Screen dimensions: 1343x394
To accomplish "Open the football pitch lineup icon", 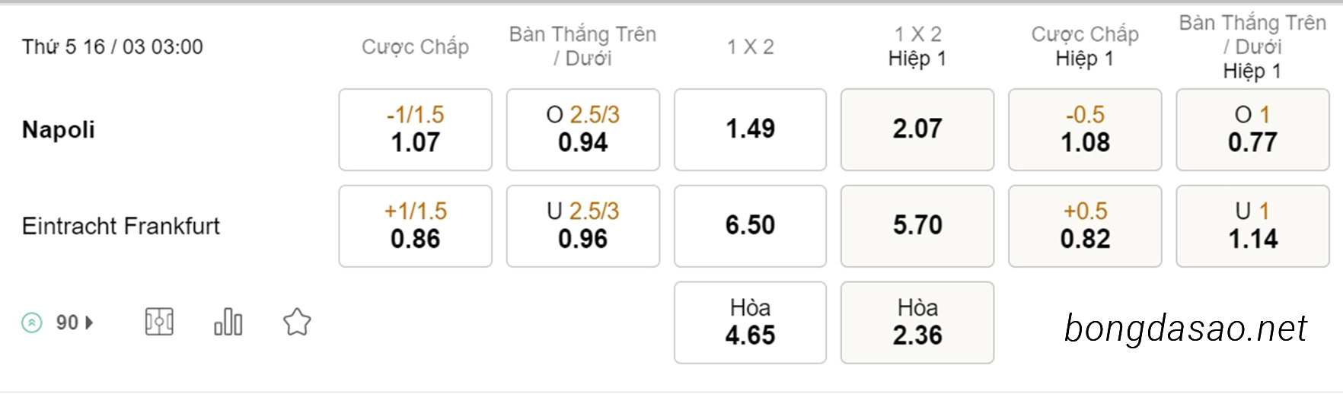I will 159,322.
